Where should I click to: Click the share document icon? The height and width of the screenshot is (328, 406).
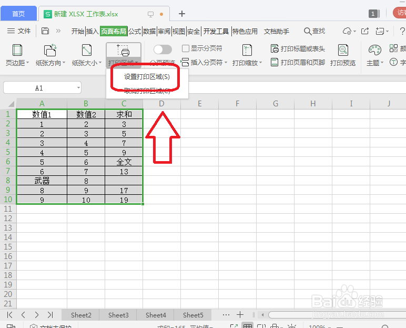(x=365, y=31)
